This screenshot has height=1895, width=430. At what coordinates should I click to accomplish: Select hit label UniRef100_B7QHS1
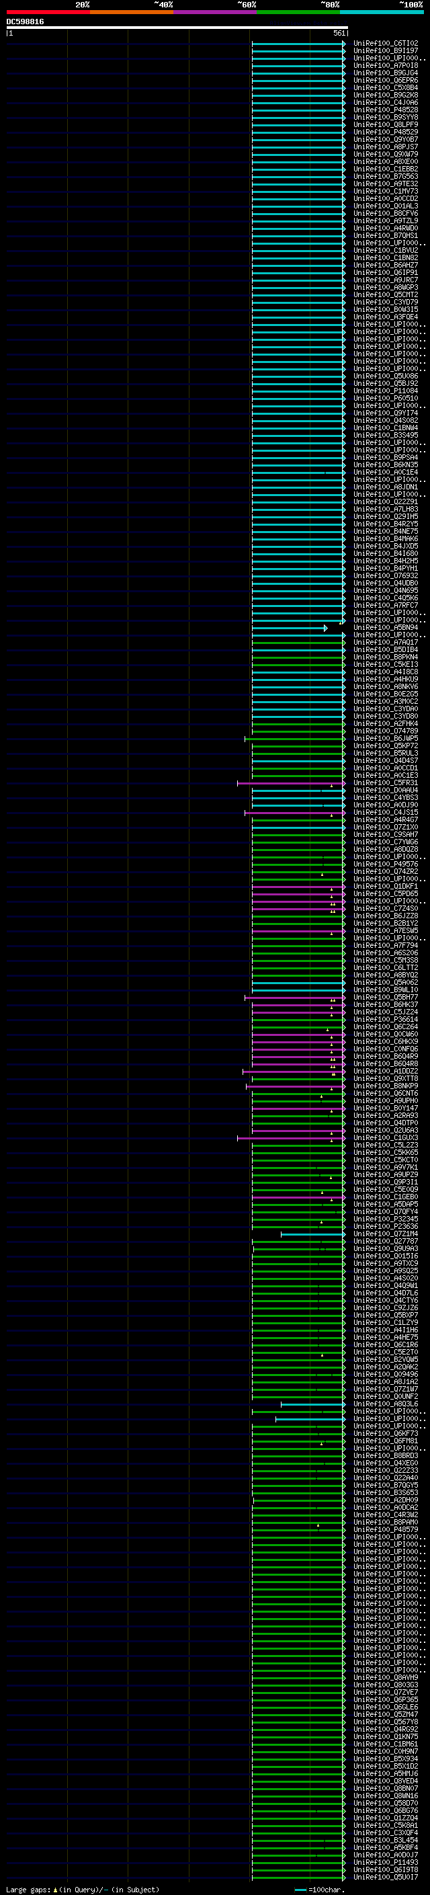click(385, 235)
